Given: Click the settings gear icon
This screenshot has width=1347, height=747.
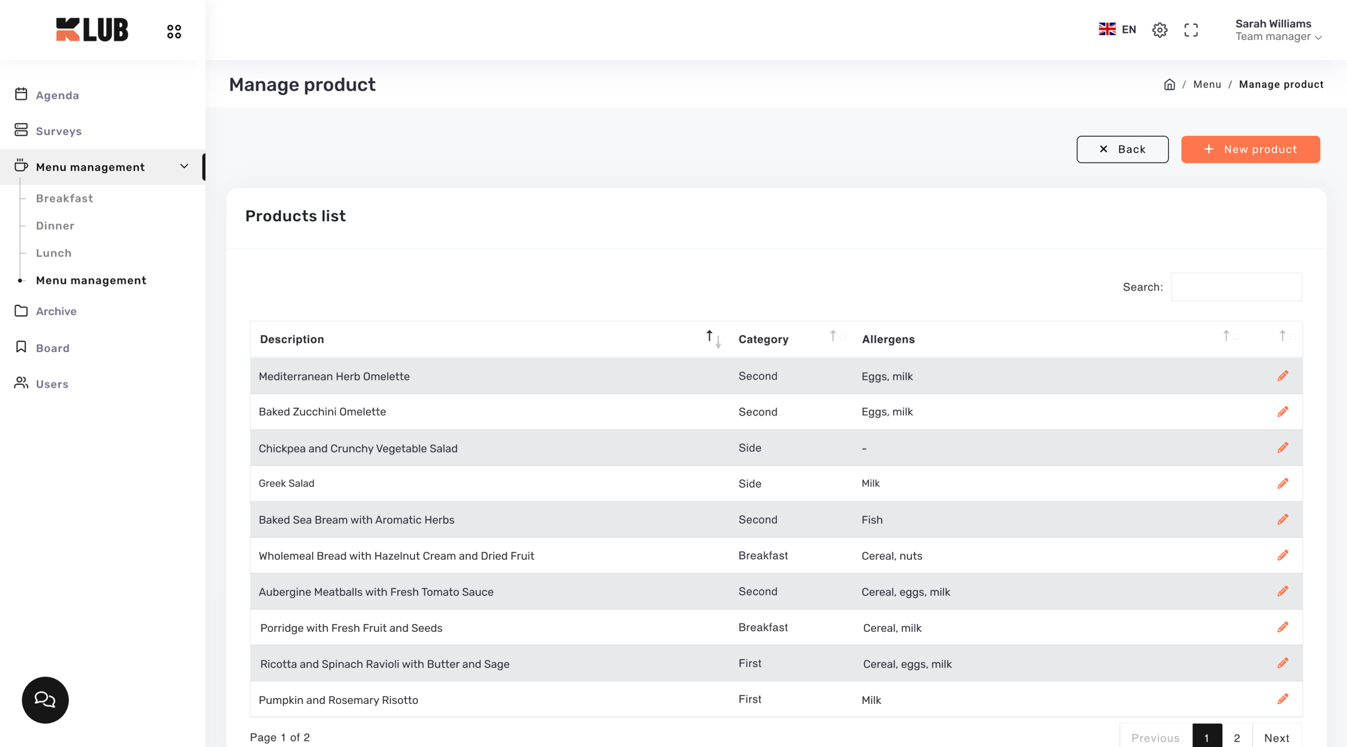Looking at the screenshot, I should 1159,30.
